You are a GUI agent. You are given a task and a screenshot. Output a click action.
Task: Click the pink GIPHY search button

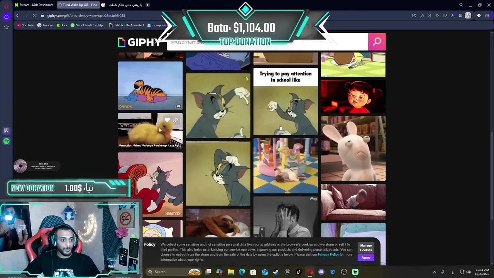coord(377,42)
